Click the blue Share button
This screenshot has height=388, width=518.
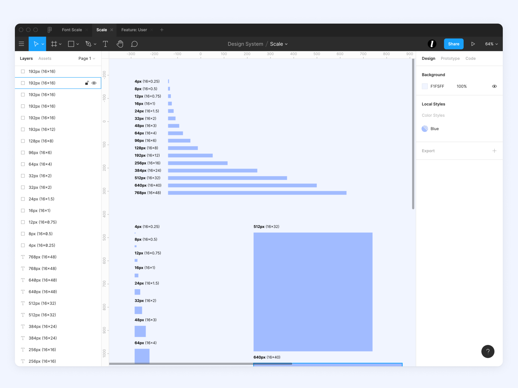[453, 44]
